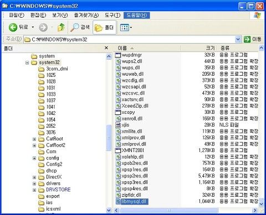Screen dimensions: 266x215
Task: Click the grayed Forward arrow button
Action: click(x=43, y=28)
